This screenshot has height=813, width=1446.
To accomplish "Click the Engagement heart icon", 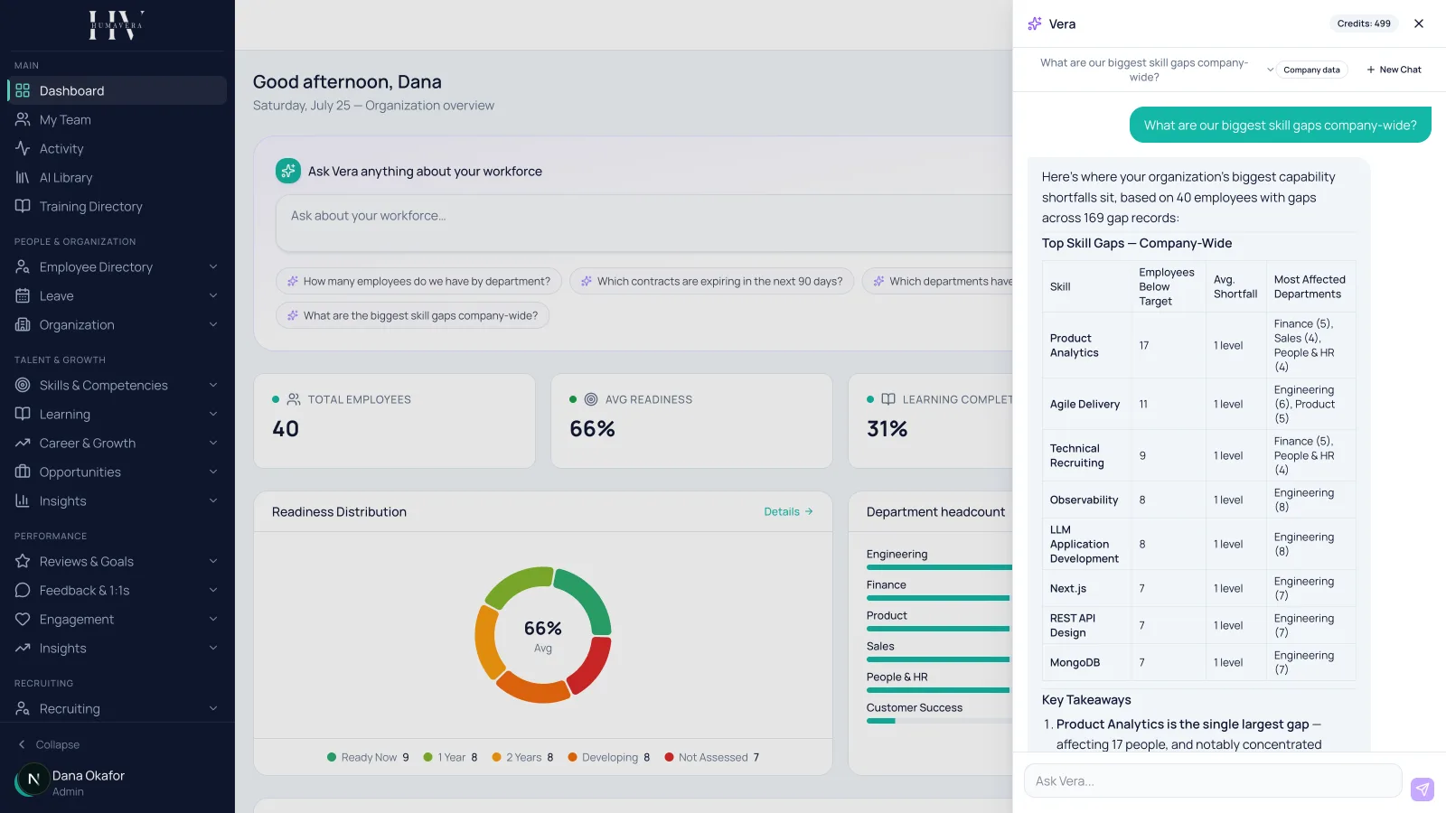I will 23,619.
